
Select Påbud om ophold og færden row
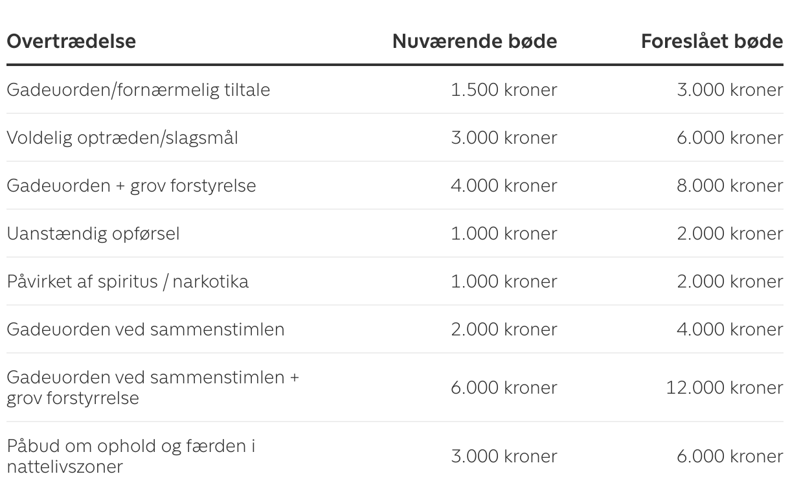[x=395, y=456]
